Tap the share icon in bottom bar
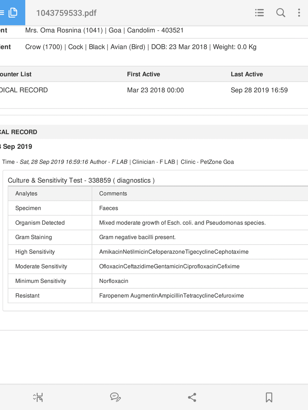 pyautogui.click(x=192, y=397)
